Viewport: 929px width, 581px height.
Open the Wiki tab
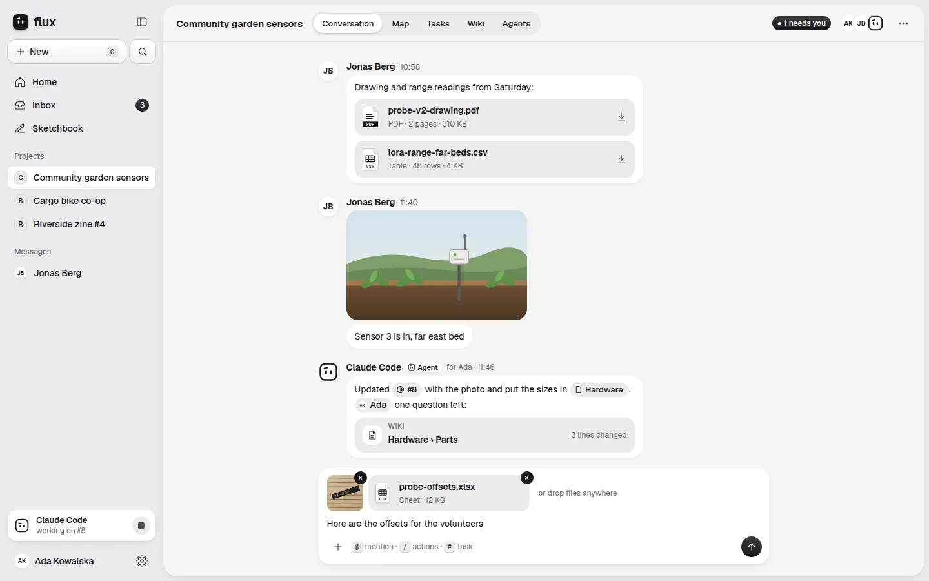476,23
